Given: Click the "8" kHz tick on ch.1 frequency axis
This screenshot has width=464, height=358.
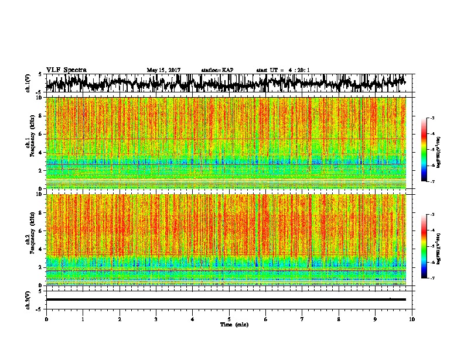Looking at the screenshot, I should pyautogui.click(x=40, y=116).
